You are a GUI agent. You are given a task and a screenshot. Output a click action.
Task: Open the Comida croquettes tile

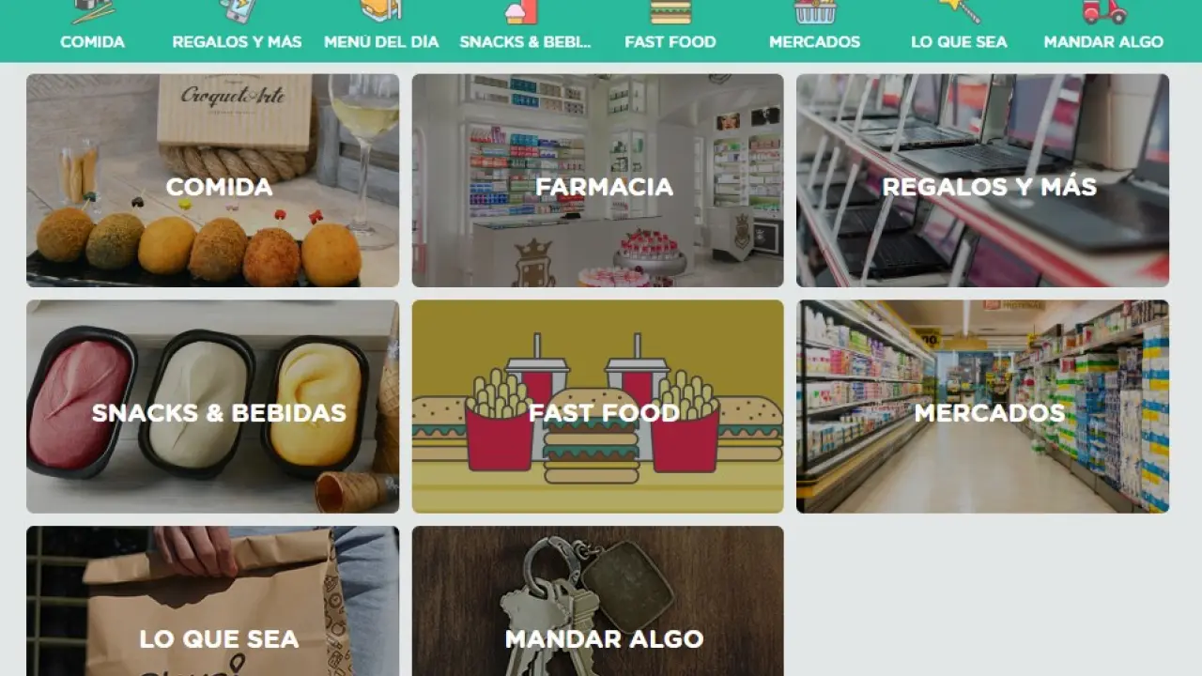[213, 180]
